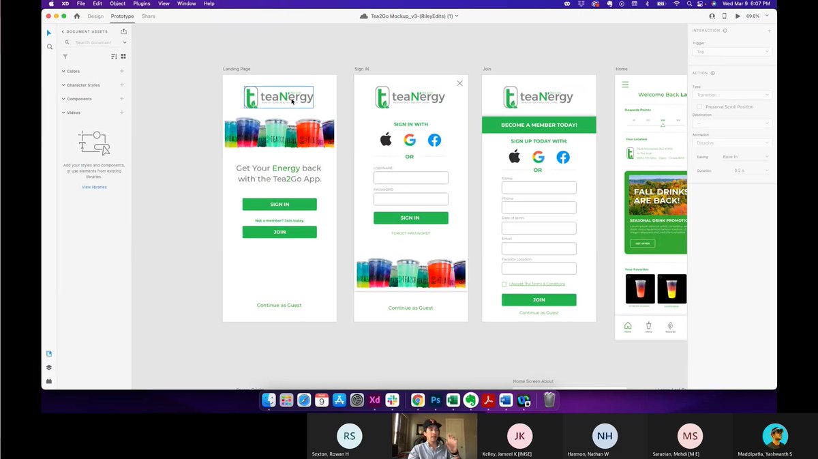Click the Interaction info icon
The height and width of the screenshot is (459, 818).
[725, 31]
